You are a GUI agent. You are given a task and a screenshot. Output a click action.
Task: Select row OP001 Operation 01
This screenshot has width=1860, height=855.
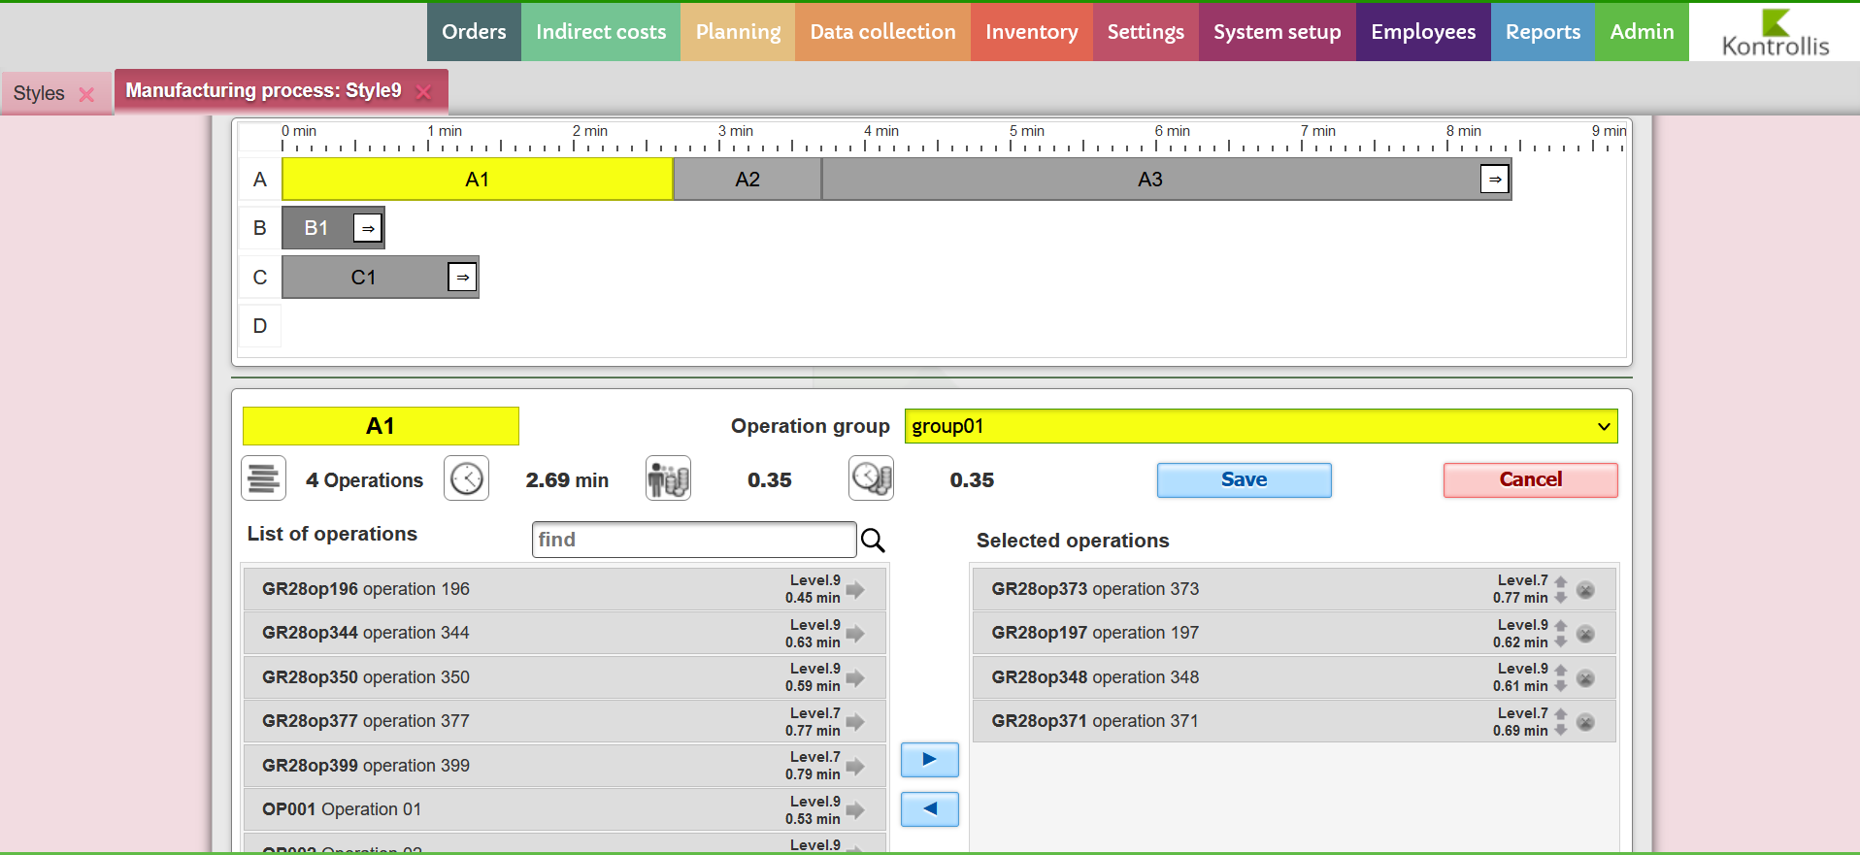(564, 809)
